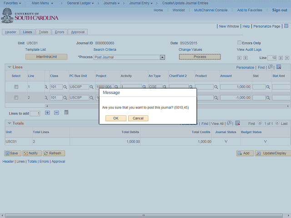Image resolution: width=291 pixels, height=218 pixels.
Task: Click the Update/Display button
Action: pos(273,154)
